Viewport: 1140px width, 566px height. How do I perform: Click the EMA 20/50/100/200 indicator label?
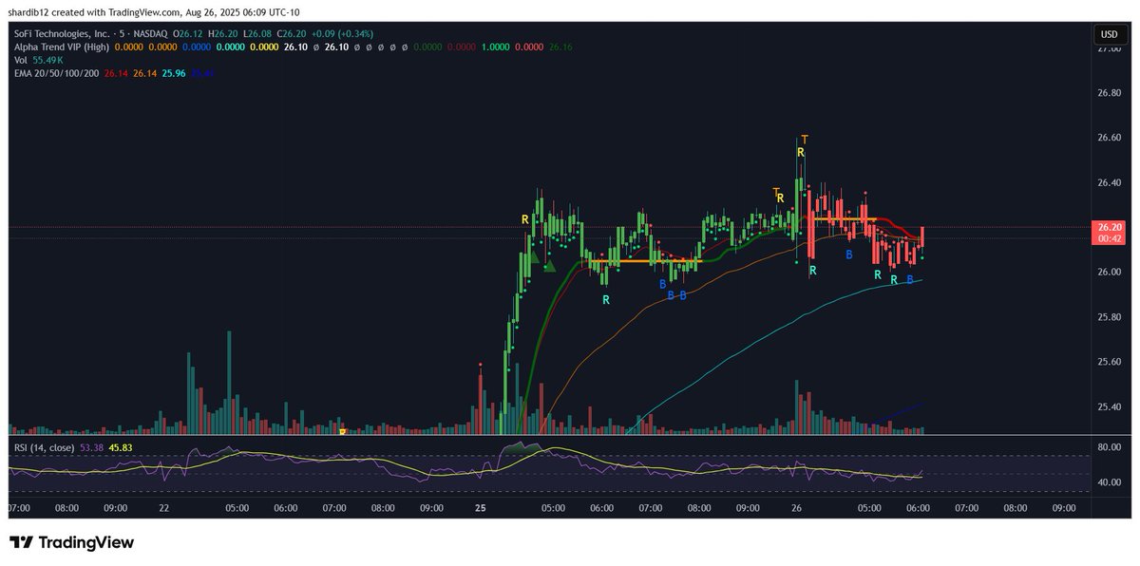pos(56,71)
